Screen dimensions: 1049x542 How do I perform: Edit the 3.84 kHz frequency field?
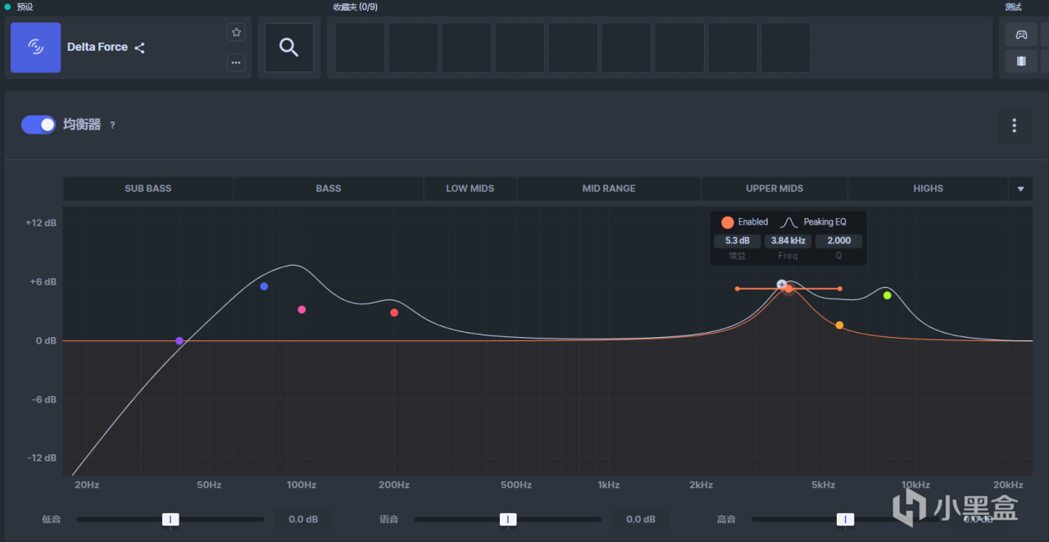point(788,241)
